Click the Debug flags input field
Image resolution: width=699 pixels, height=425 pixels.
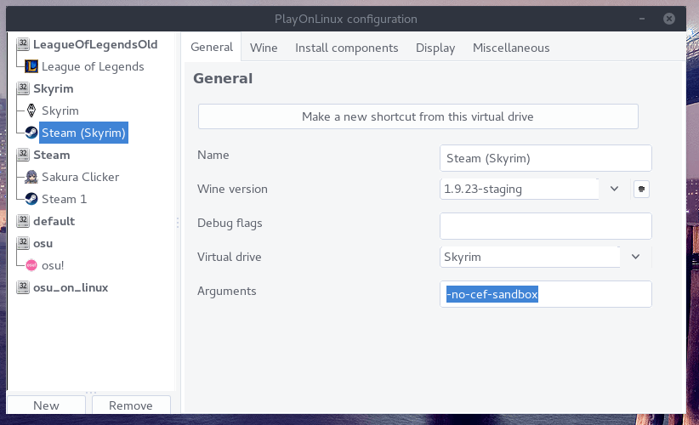tap(545, 226)
